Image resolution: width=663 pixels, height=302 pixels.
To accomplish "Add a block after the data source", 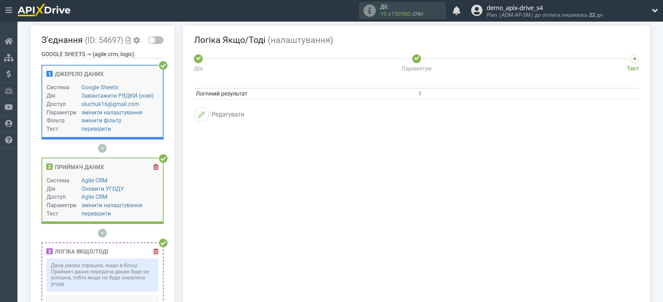I will [x=102, y=149].
